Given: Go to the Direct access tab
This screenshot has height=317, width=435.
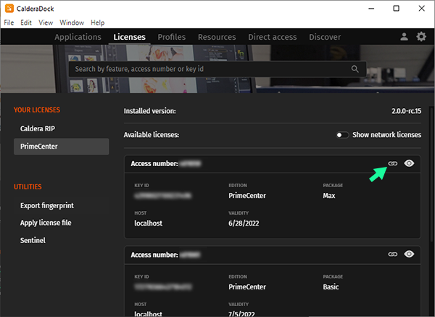Looking at the screenshot, I should [273, 37].
